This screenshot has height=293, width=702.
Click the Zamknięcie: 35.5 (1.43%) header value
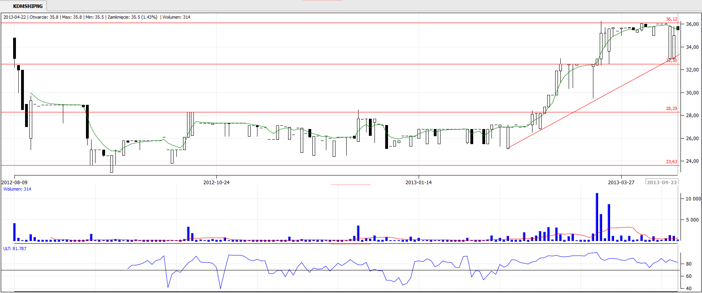point(133,17)
